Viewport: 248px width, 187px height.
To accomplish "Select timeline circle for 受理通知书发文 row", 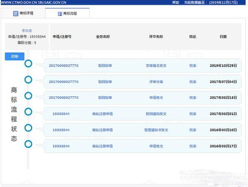I will 28,128.
